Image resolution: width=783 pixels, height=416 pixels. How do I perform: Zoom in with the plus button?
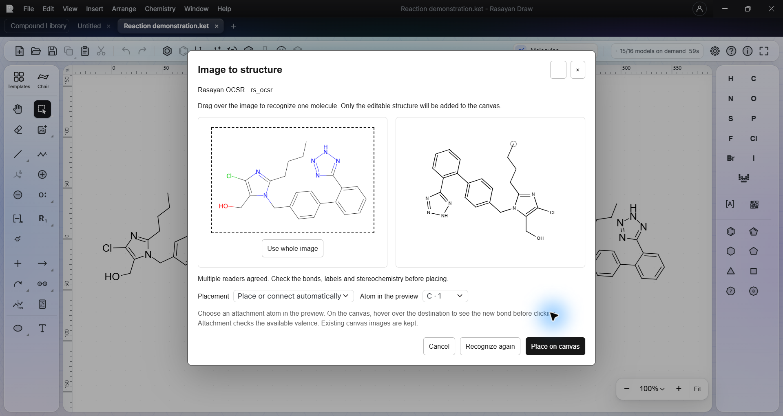[x=679, y=389]
